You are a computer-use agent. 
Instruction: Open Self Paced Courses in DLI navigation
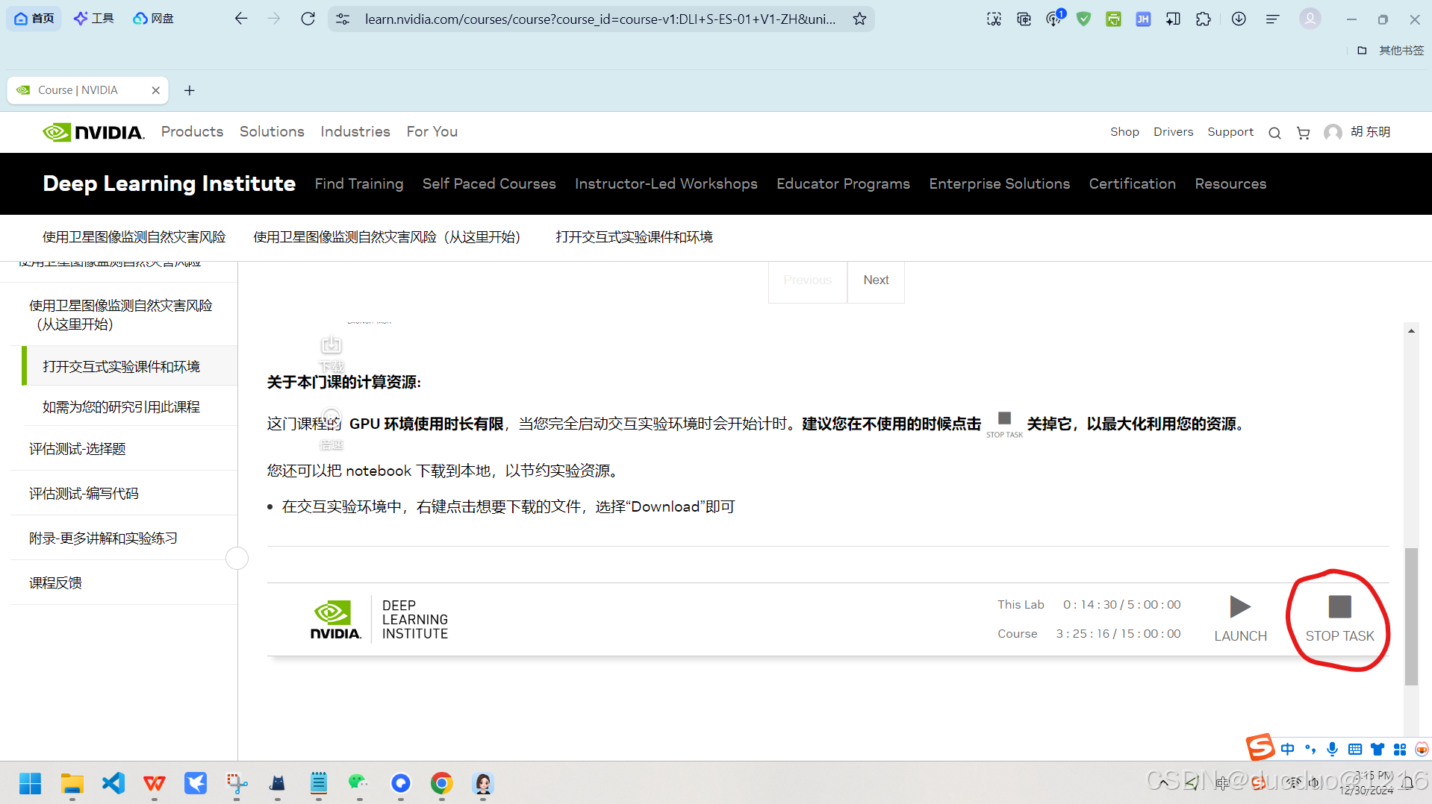point(489,184)
